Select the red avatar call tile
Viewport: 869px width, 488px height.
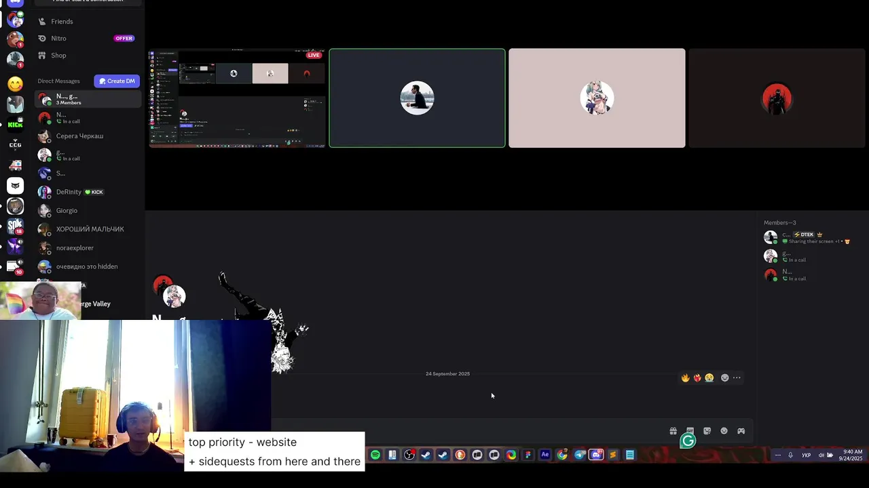pos(777,98)
